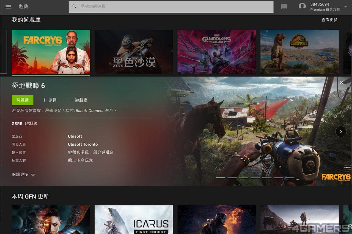
Task: Jump to the last screenshot indicator
Action: point(290,178)
